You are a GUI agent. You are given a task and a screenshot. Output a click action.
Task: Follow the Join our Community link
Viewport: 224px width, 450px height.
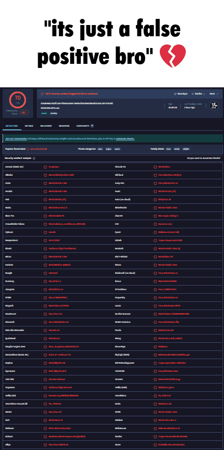16,138
